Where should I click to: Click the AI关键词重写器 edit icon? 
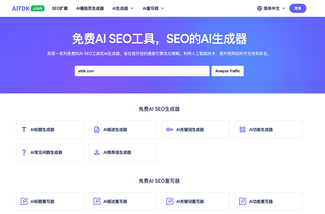[x=170, y=201]
